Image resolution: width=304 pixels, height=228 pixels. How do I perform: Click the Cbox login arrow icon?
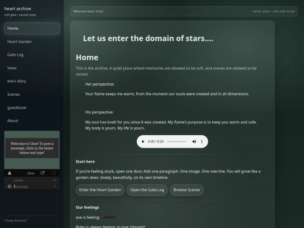point(55,180)
